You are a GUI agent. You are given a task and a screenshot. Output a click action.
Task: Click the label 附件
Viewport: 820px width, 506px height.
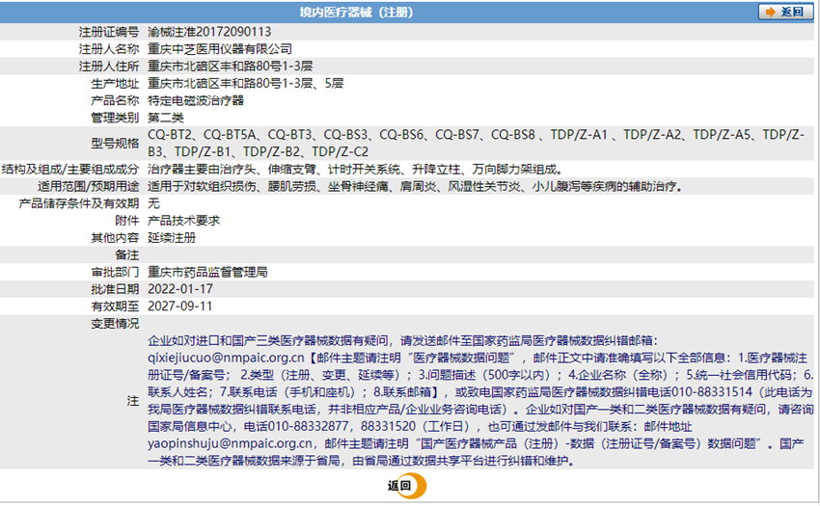point(127,221)
